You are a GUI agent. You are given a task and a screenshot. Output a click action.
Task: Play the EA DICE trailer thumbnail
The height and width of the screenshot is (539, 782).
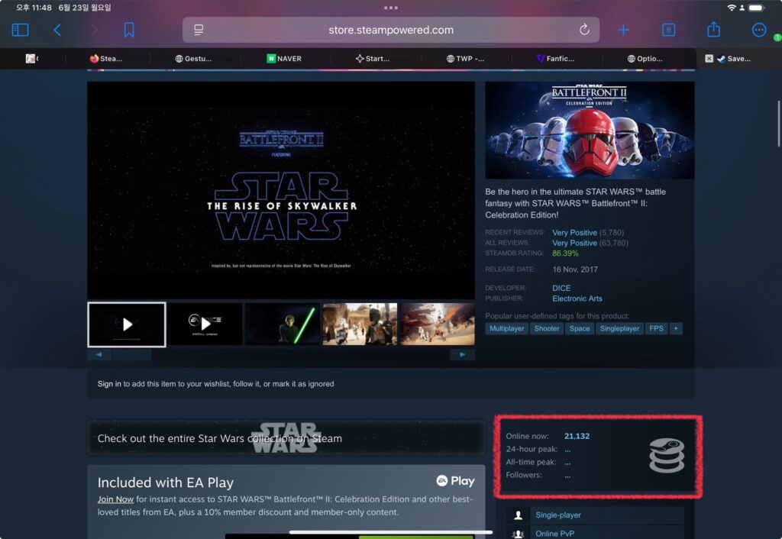click(x=205, y=324)
